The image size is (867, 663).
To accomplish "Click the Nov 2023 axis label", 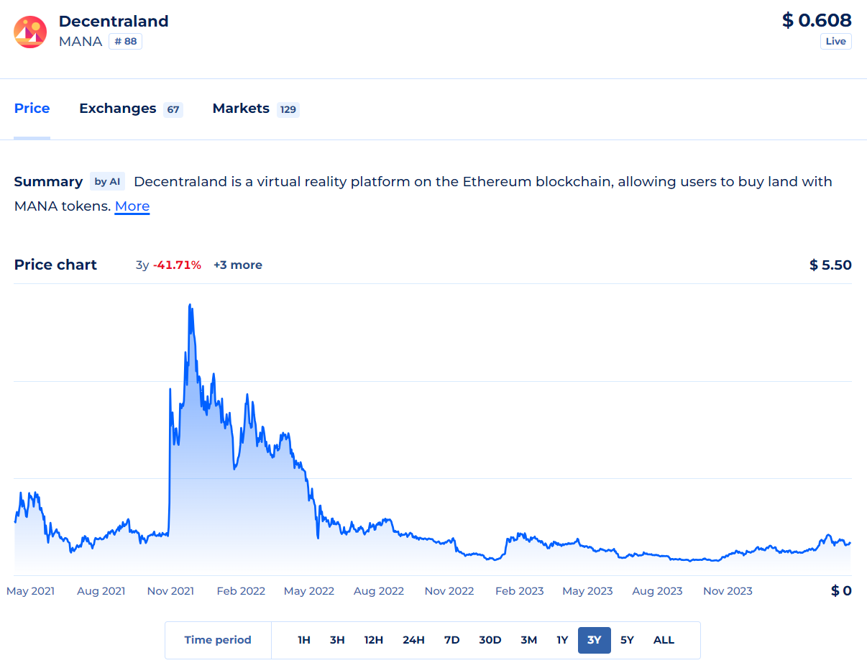I will click(x=728, y=591).
